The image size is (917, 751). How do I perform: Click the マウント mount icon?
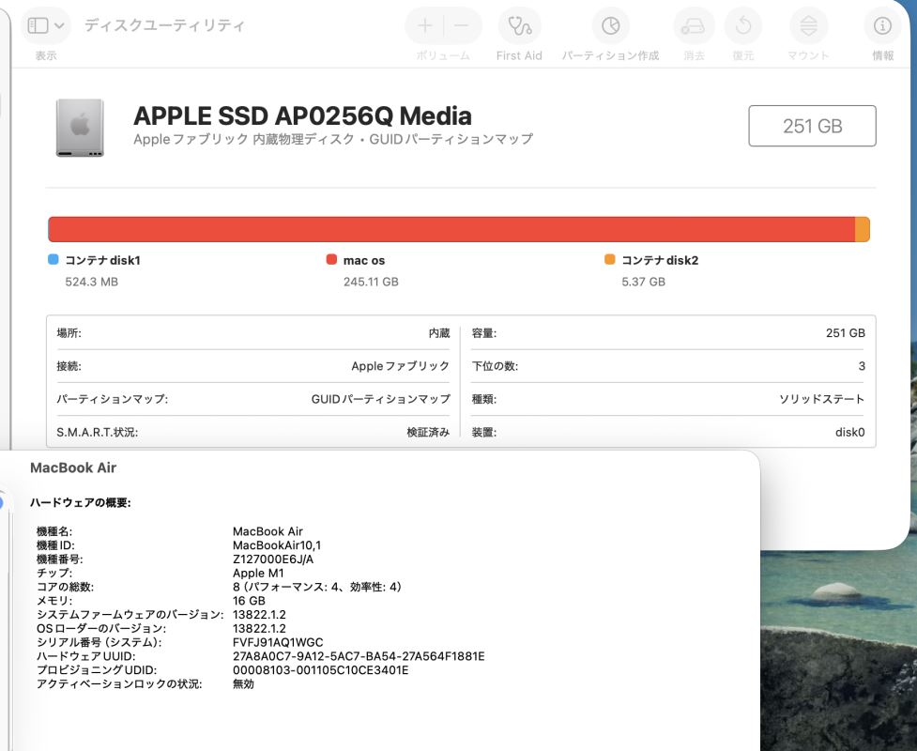pos(808,26)
